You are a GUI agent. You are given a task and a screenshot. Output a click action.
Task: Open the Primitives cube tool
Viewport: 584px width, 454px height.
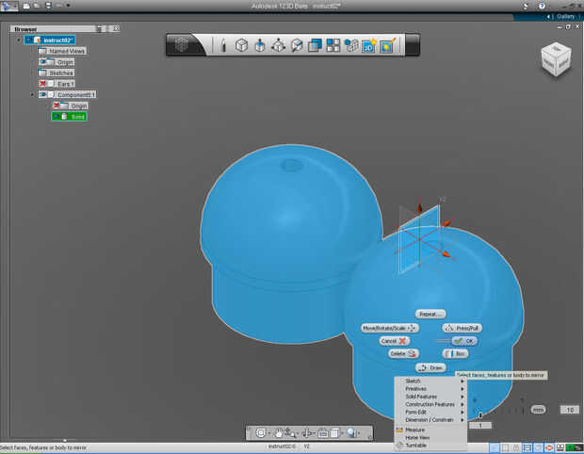(242, 45)
